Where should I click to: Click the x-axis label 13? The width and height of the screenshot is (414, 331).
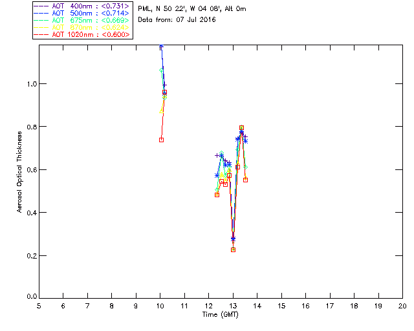(x=233, y=306)
